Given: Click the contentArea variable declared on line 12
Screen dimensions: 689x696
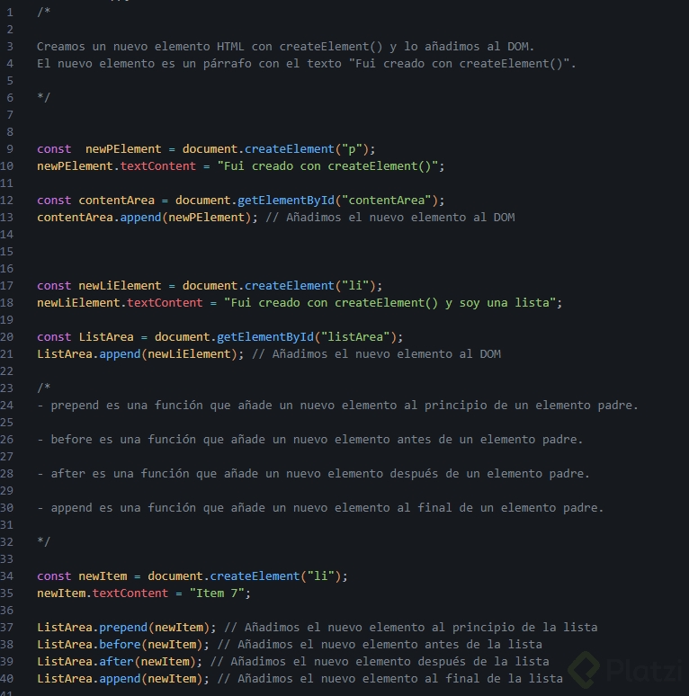Looking at the screenshot, I should (x=116, y=201).
